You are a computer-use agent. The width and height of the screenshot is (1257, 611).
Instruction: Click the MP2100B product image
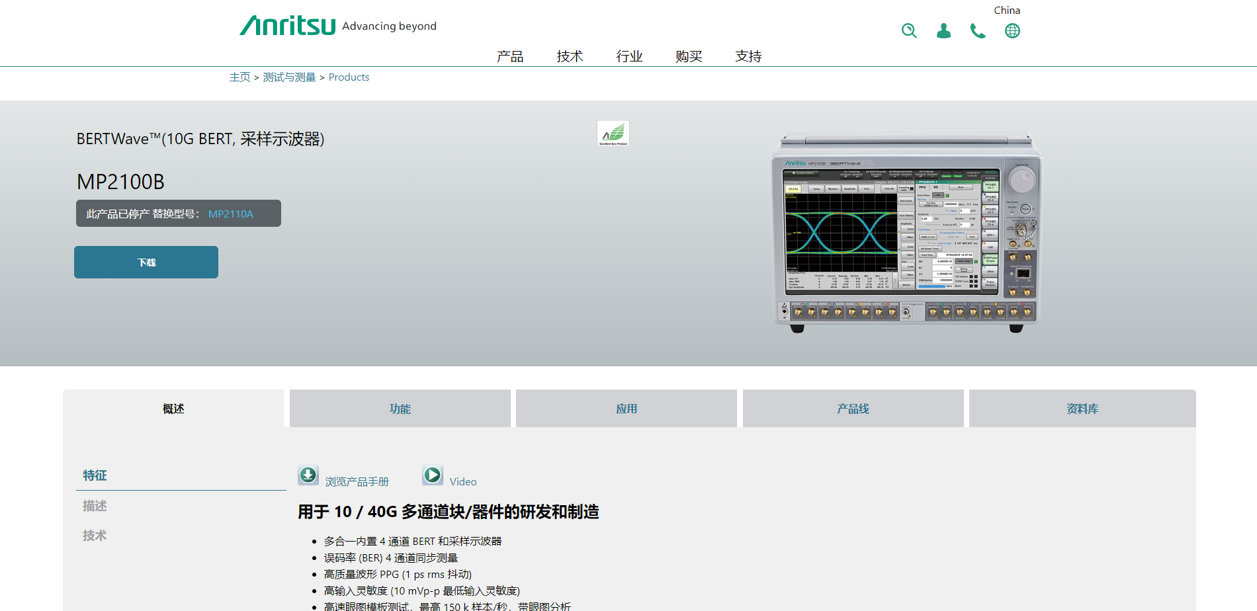(906, 231)
